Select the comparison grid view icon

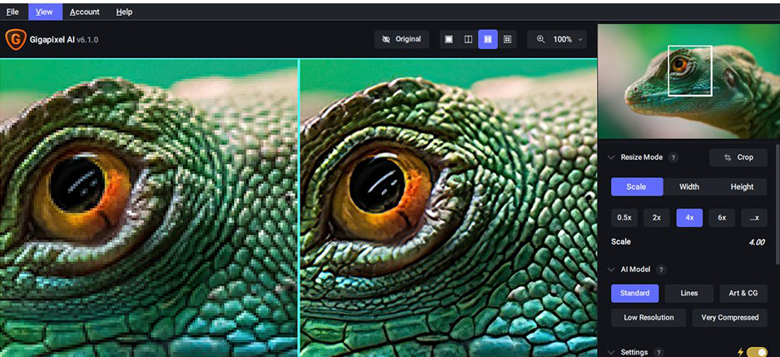pyautogui.click(x=508, y=39)
